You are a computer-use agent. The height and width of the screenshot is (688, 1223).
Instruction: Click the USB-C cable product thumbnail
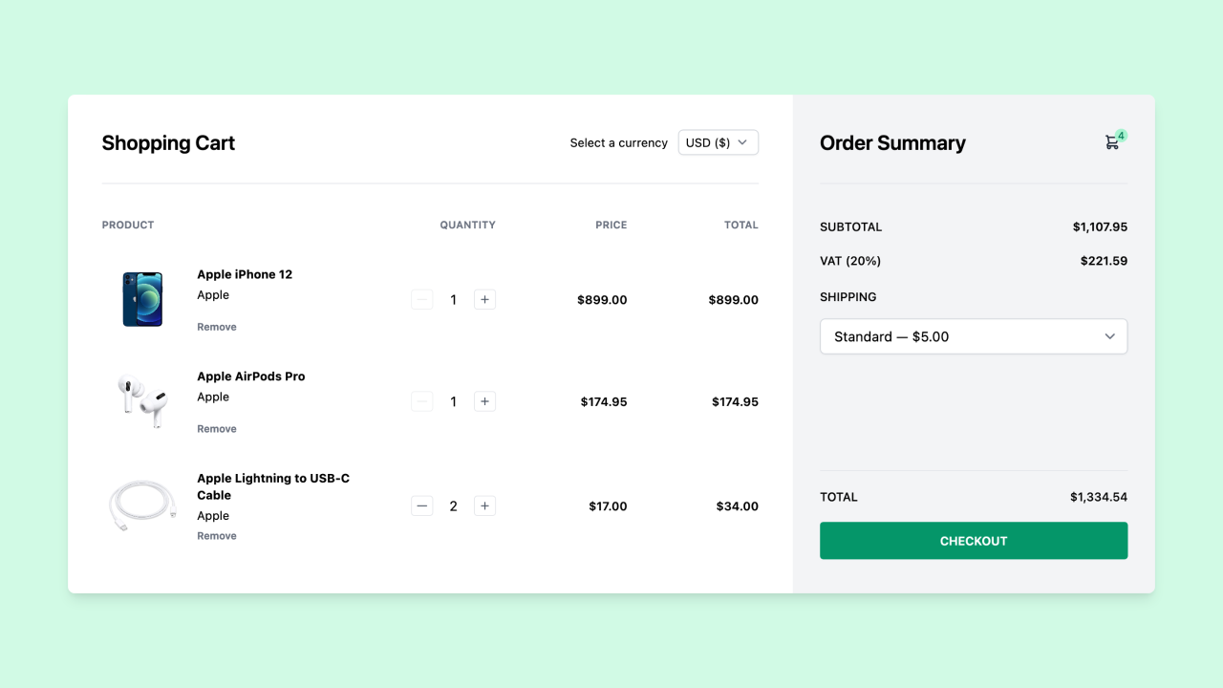point(142,505)
